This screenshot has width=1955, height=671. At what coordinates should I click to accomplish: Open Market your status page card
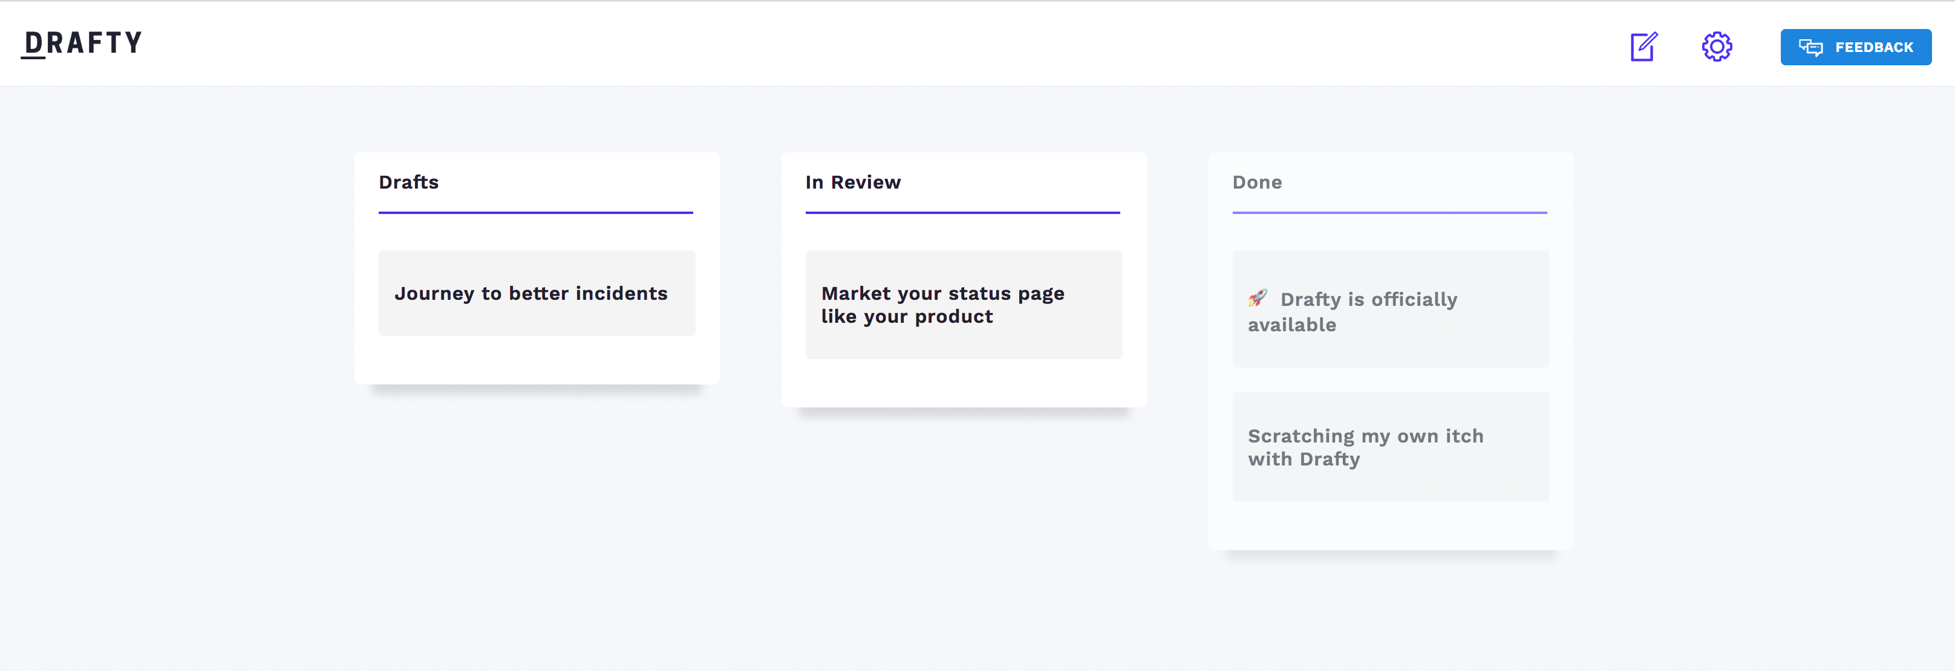click(963, 305)
